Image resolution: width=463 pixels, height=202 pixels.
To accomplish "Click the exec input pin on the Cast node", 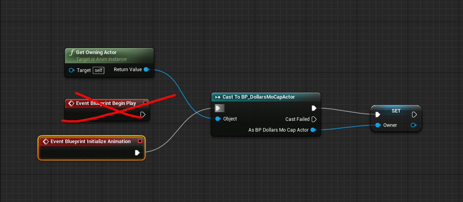I will pyautogui.click(x=218, y=108).
